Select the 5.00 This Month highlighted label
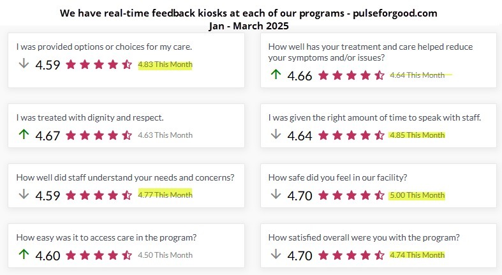 tap(417, 195)
